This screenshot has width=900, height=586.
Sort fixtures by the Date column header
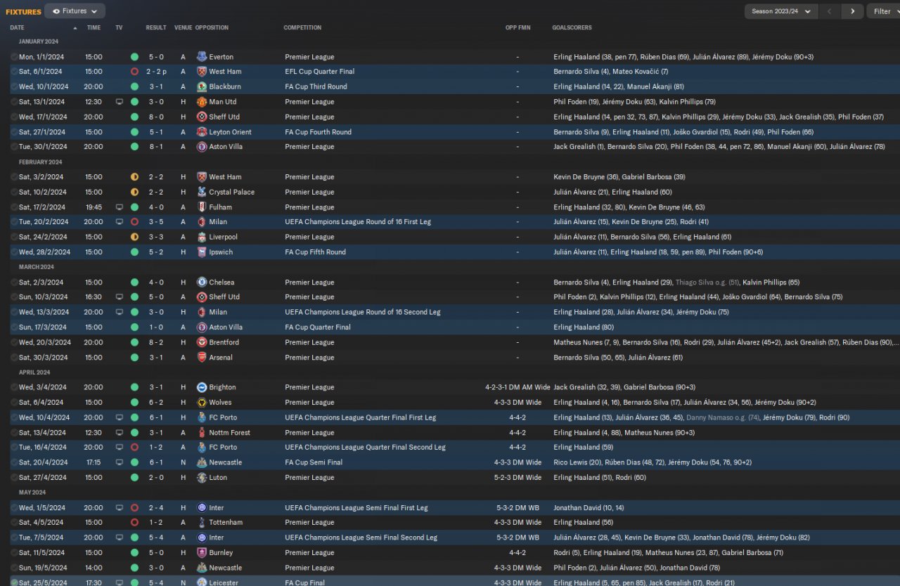pyautogui.click(x=18, y=28)
